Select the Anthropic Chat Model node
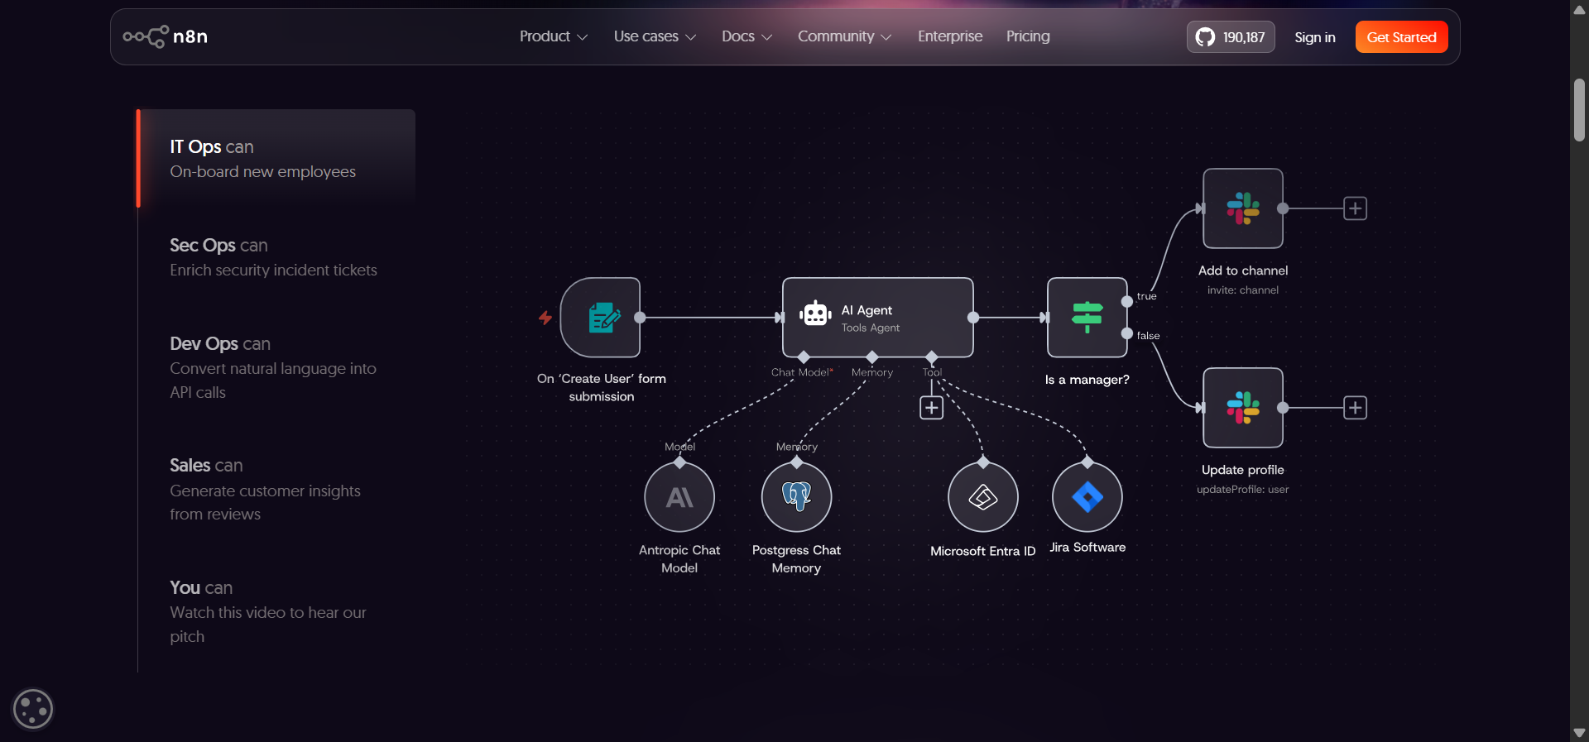This screenshot has height=742, width=1589. (679, 497)
